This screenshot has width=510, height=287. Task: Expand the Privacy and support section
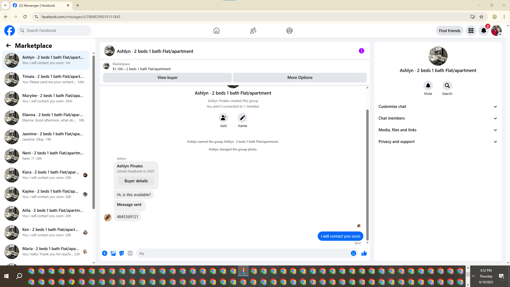[438, 142]
